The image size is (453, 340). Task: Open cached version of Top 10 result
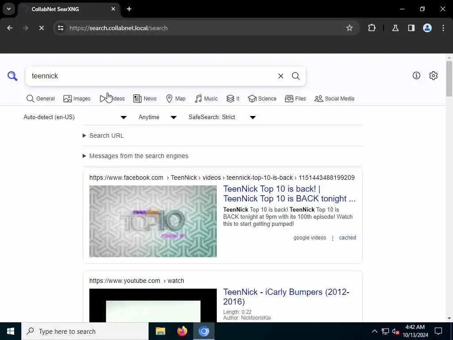click(348, 238)
